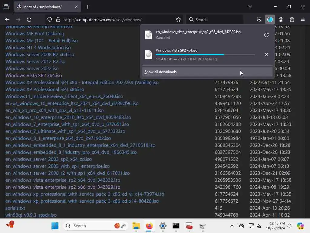Open Windows NT 4 Workstation.iso link
Viewport: 310px width, 233px height.
tap(38, 48)
